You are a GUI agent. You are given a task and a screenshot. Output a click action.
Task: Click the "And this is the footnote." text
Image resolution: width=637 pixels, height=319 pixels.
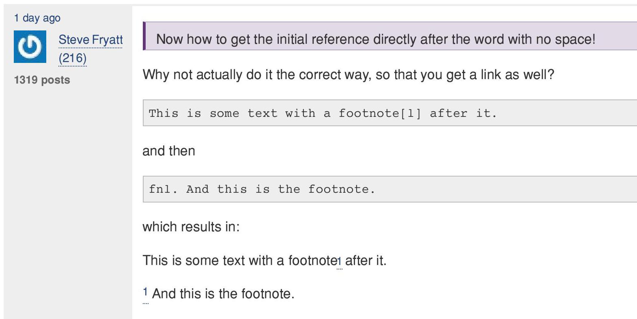coord(223,293)
